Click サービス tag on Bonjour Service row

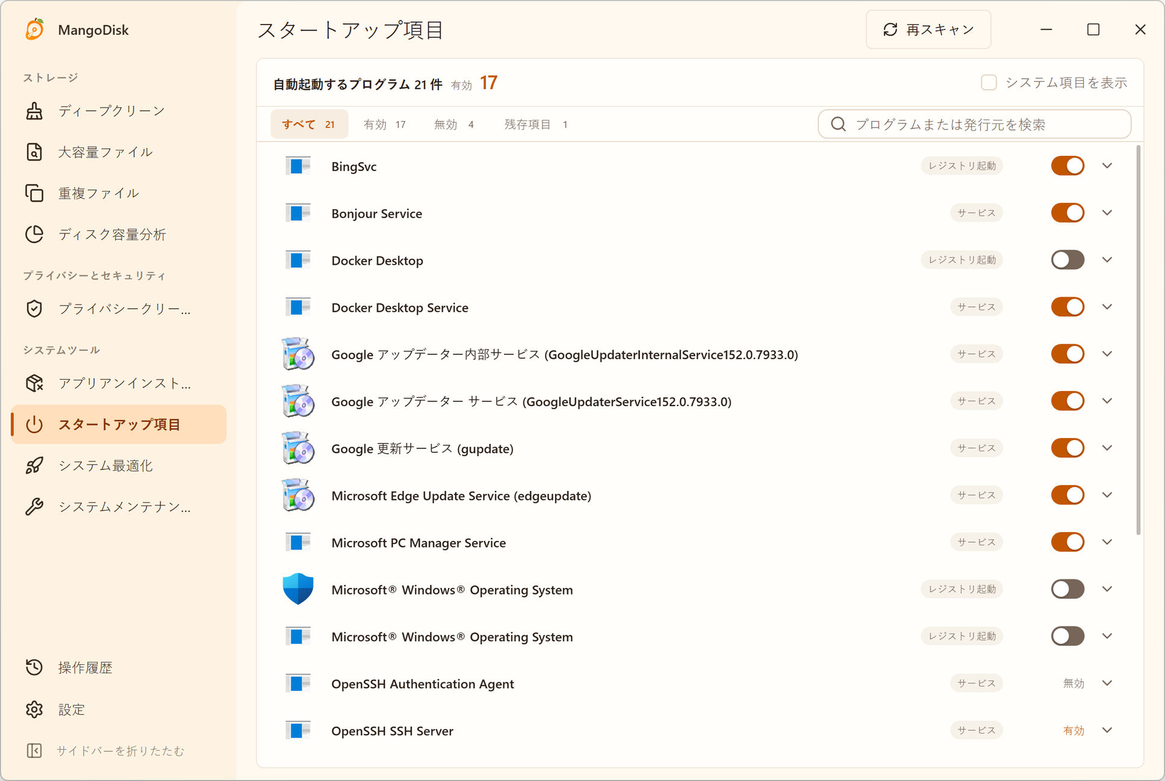pyautogui.click(x=977, y=213)
